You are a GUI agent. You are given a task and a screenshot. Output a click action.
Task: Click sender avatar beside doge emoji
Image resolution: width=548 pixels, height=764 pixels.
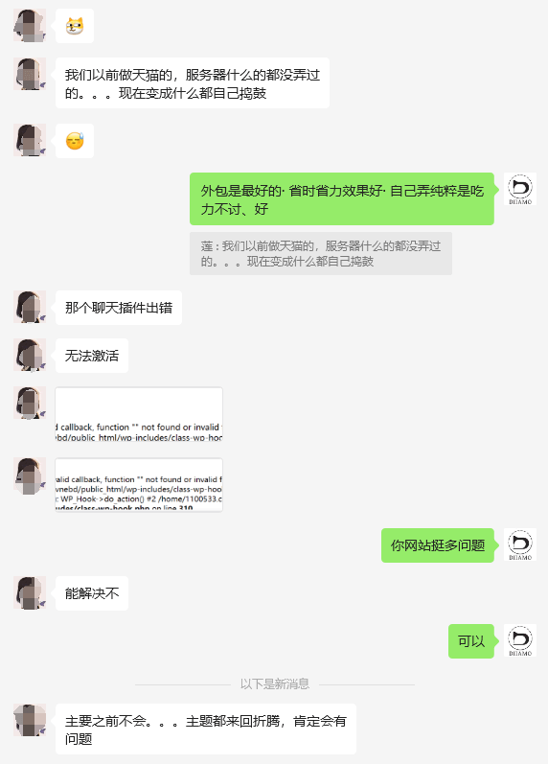click(x=30, y=25)
